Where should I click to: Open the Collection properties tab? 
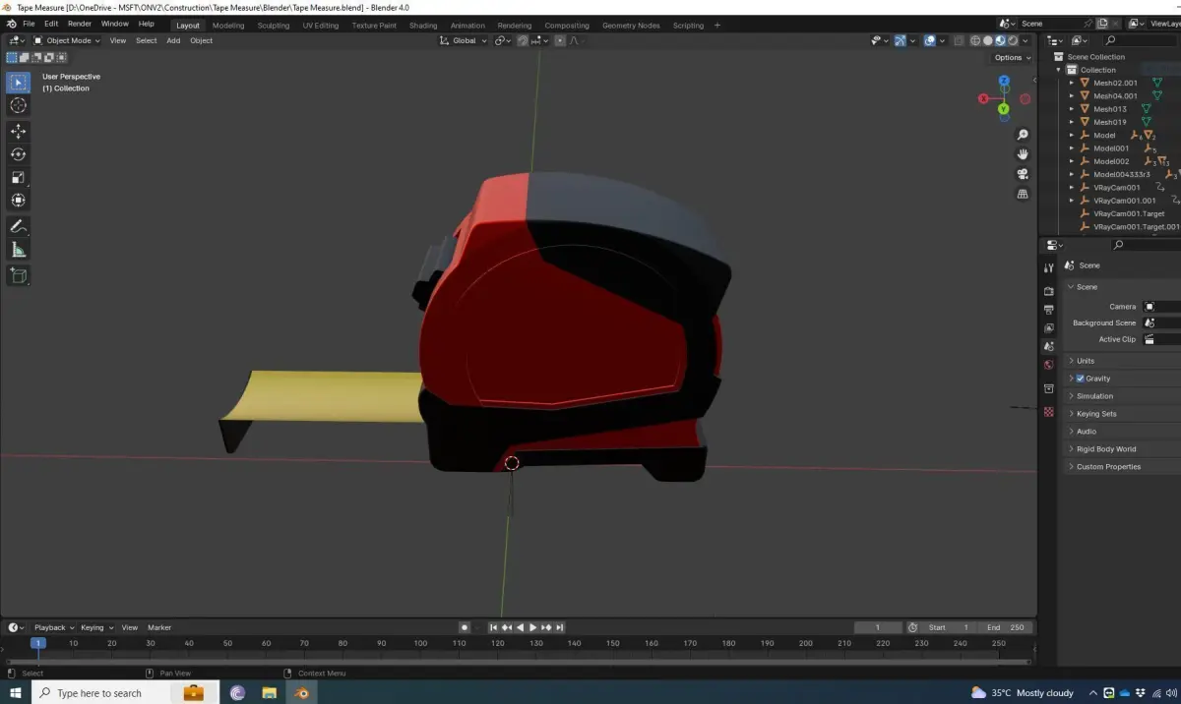pyautogui.click(x=1048, y=388)
